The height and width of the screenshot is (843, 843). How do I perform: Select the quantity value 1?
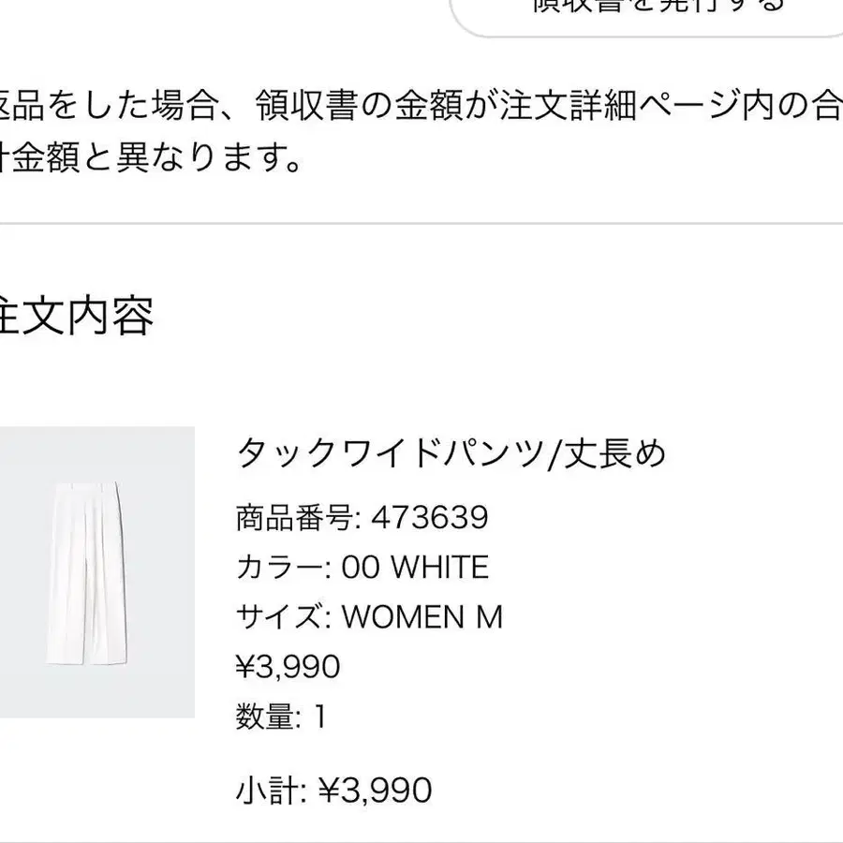pos(319,717)
